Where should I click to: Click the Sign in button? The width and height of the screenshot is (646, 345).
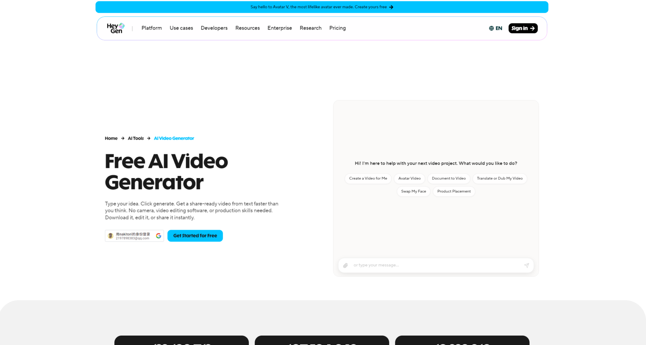[x=523, y=28]
